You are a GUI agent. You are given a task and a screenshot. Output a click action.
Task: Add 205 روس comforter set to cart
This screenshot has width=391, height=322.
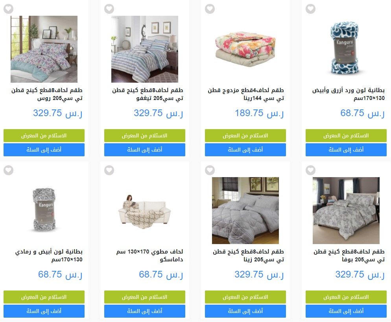point(44,150)
